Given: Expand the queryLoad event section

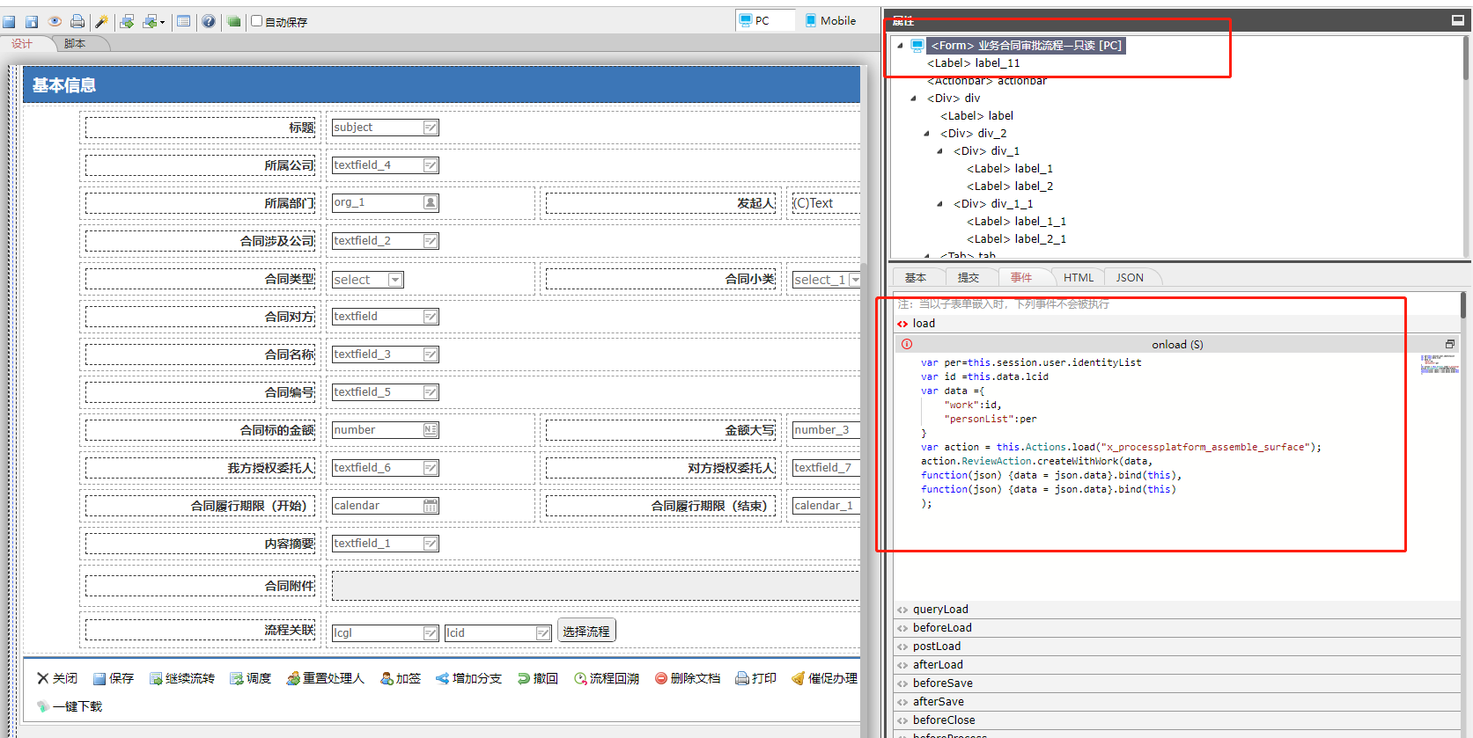Looking at the screenshot, I should click(x=940, y=609).
